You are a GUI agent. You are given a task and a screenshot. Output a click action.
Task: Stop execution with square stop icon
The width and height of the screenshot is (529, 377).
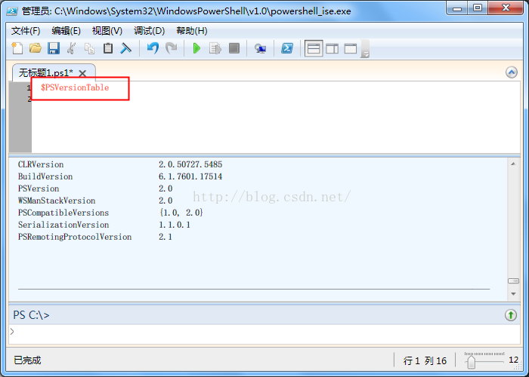[x=234, y=48]
